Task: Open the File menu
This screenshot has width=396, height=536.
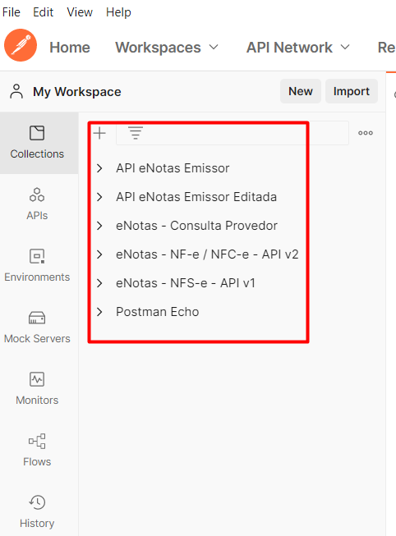Action: pyautogui.click(x=12, y=12)
